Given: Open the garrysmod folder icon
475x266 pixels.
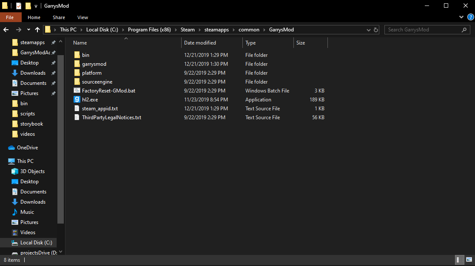Looking at the screenshot, I should pos(77,64).
